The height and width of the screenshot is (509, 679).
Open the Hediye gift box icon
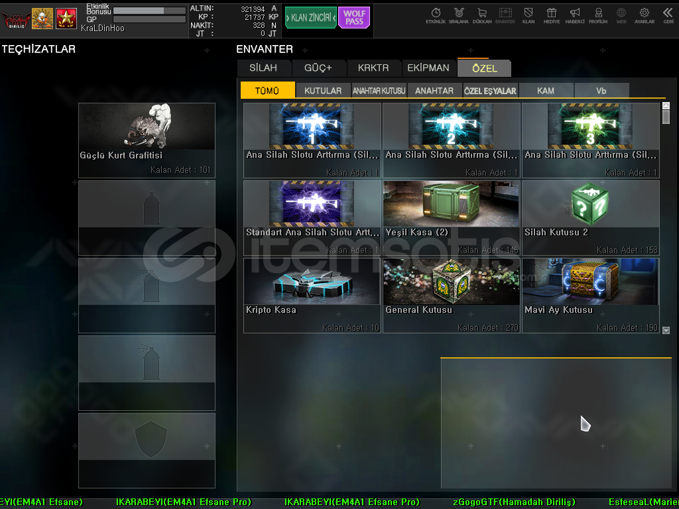(x=552, y=16)
